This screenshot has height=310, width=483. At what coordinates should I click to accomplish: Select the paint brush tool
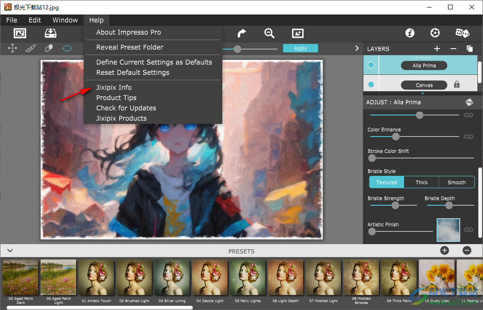click(x=30, y=48)
